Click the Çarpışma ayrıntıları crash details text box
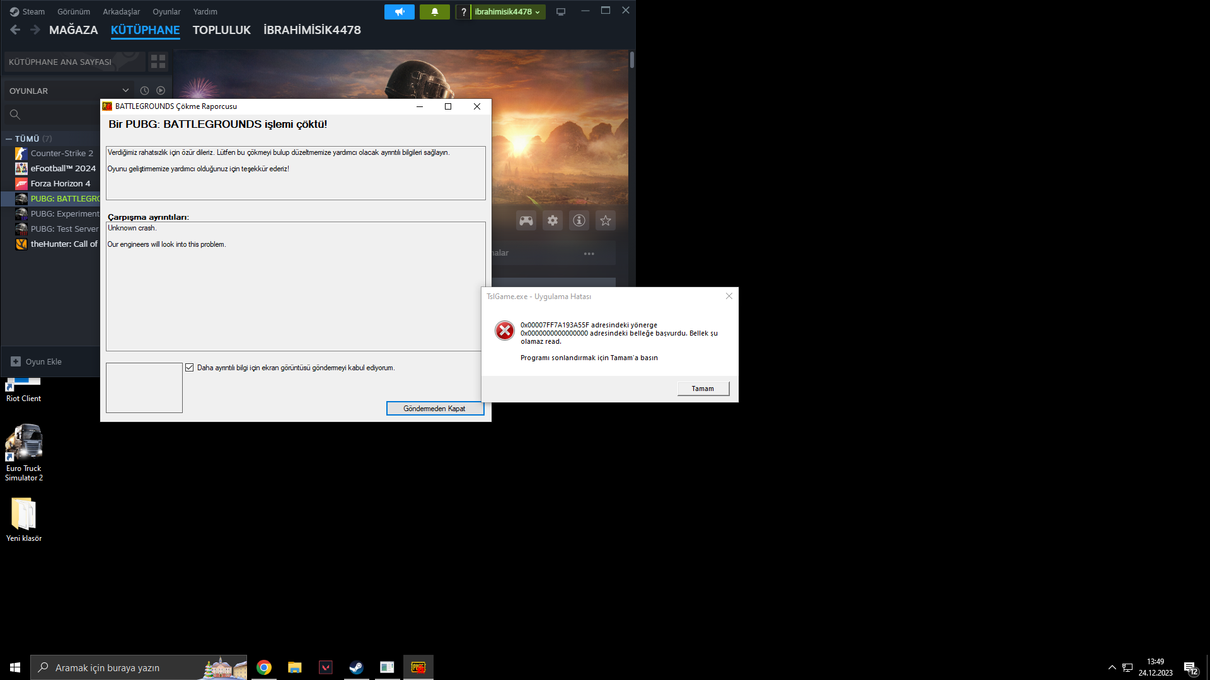This screenshot has width=1210, height=680. pos(296,286)
